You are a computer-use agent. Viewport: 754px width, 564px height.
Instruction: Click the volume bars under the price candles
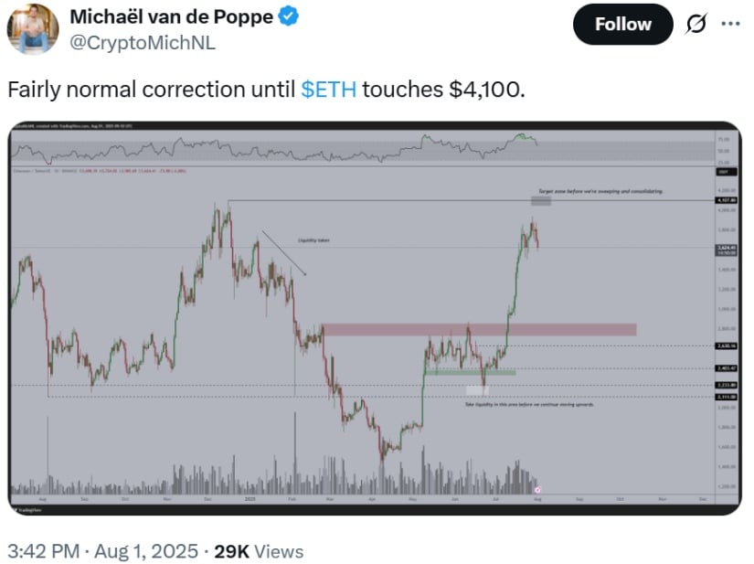point(274,476)
